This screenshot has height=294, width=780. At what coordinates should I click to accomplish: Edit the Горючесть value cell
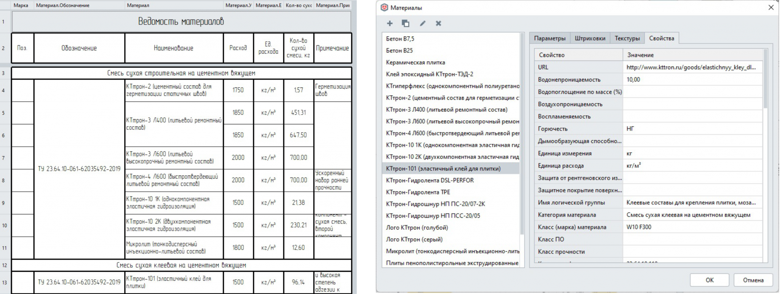tap(691, 129)
